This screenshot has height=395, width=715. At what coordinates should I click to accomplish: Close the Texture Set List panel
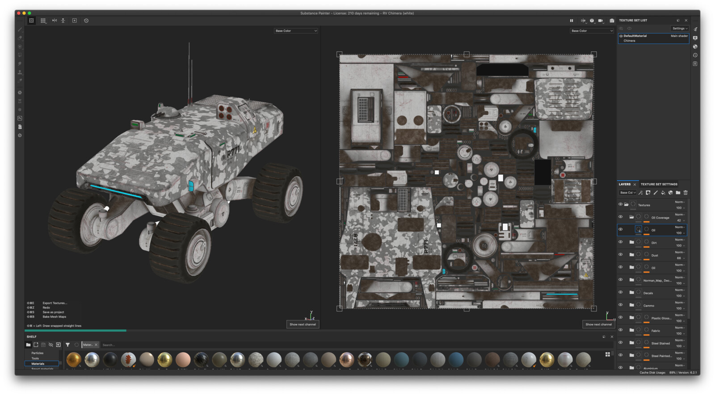pyautogui.click(x=686, y=20)
